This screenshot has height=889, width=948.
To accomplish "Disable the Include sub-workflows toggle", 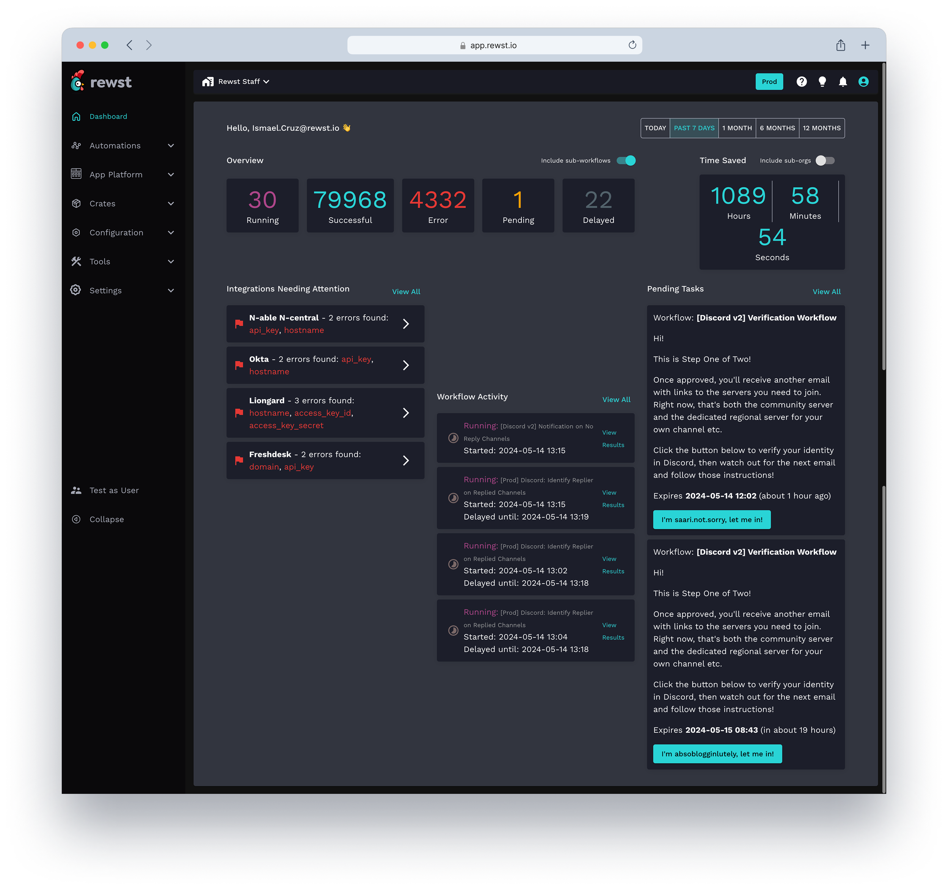I will 626,160.
